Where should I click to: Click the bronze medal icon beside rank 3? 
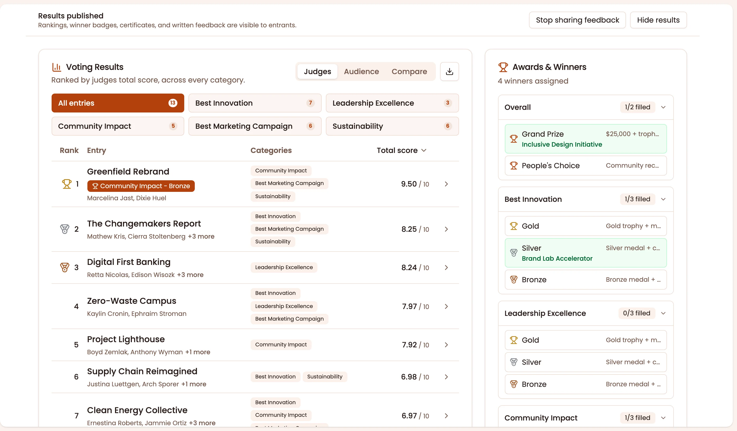pos(65,268)
